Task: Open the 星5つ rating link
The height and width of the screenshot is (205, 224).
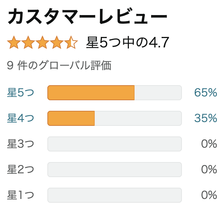Action: click(x=21, y=93)
